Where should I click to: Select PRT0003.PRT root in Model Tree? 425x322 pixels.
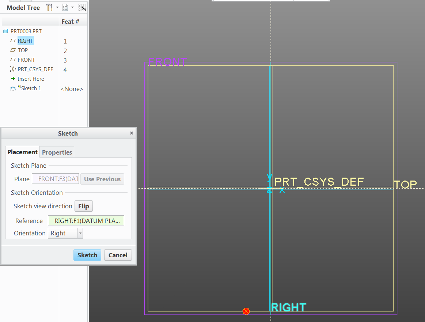pos(26,31)
